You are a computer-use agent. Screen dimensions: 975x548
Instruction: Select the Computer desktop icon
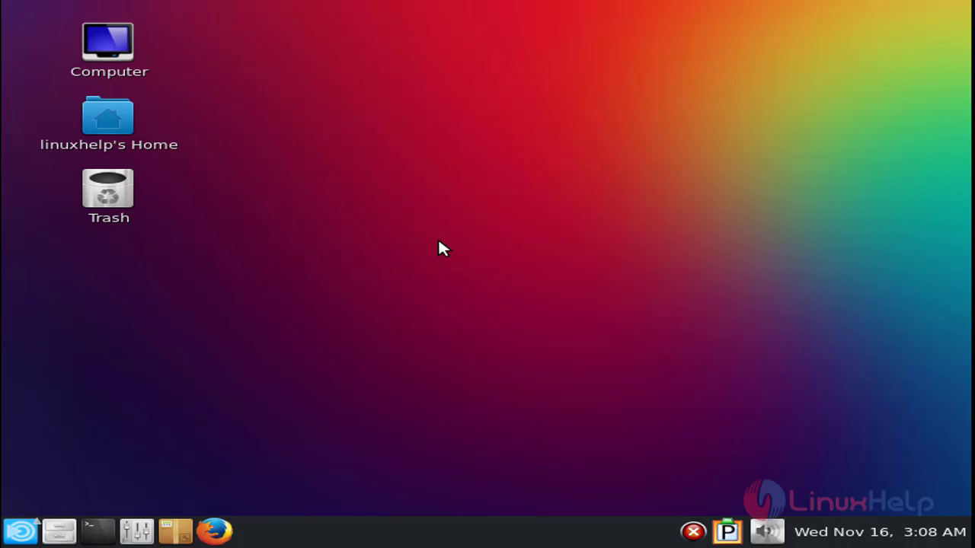108,42
